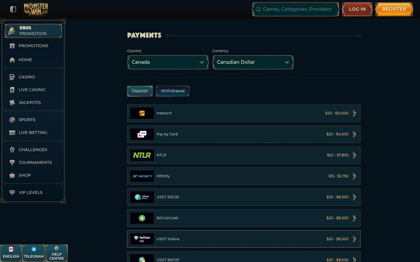
Task: Expand the Mifinity row arrow
Action: click(354, 176)
